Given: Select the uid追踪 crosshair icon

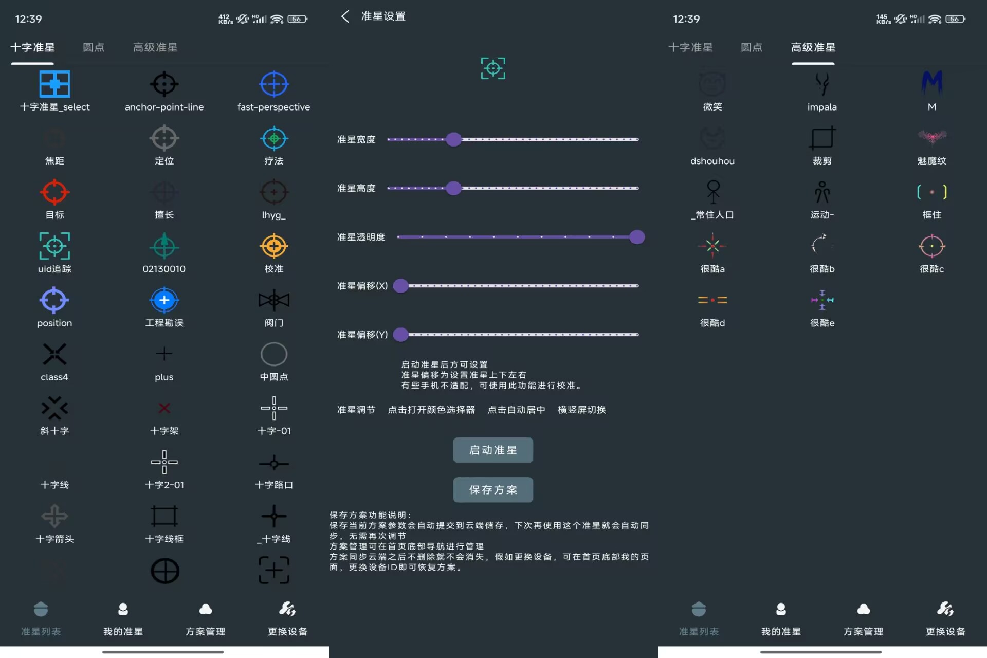Looking at the screenshot, I should (54, 246).
